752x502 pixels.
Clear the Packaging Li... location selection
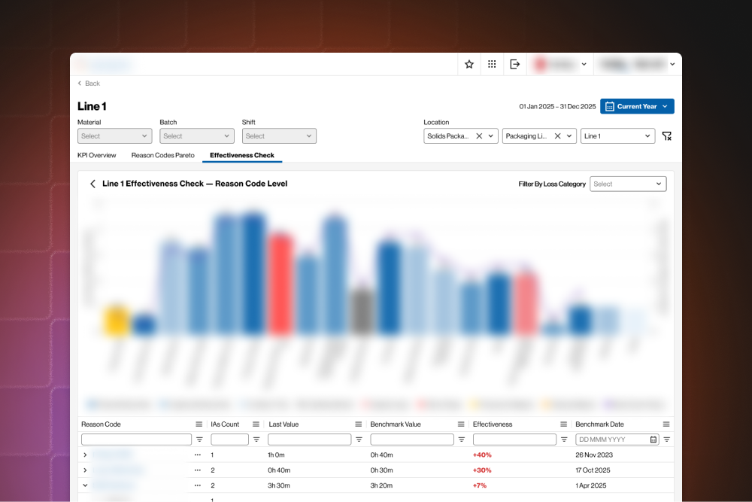pyautogui.click(x=558, y=136)
